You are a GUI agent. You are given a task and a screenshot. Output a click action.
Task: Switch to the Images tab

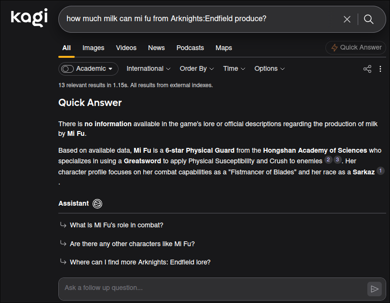(x=93, y=48)
